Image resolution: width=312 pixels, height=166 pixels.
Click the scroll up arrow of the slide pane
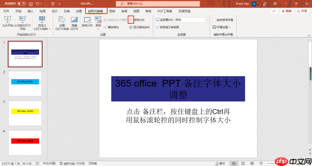tap(310, 39)
